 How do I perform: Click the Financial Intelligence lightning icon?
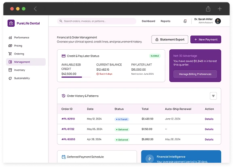click(x=150, y=159)
